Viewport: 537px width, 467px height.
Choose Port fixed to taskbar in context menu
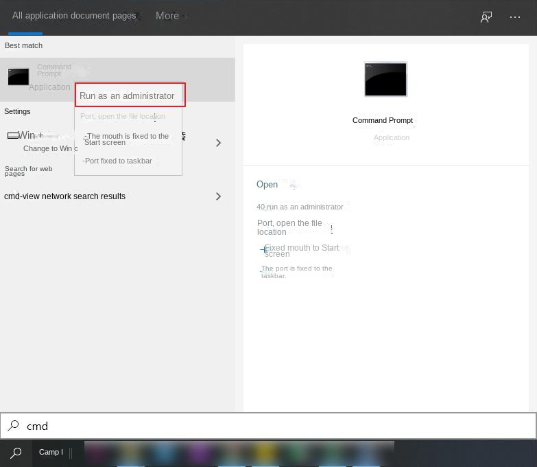118,161
